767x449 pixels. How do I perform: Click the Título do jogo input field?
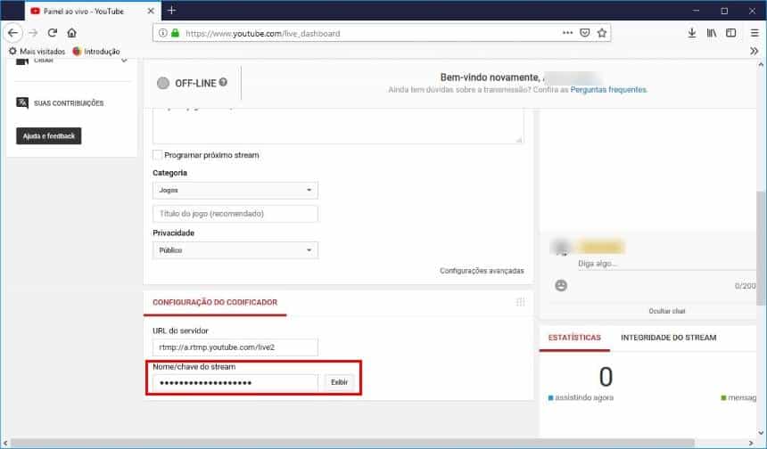pos(235,214)
